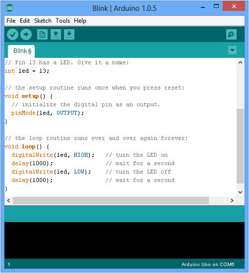The width and height of the screenshot is (249, 273).
Task: Click the 'void setup() {' line
Action: (29, 96)
